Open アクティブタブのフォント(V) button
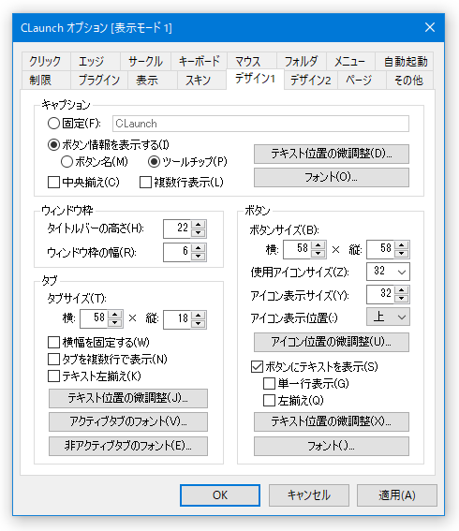 click(x=128, y=421)
